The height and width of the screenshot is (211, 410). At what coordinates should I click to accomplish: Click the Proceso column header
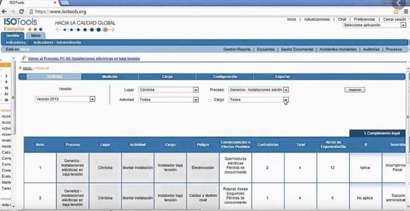point(73,145)
